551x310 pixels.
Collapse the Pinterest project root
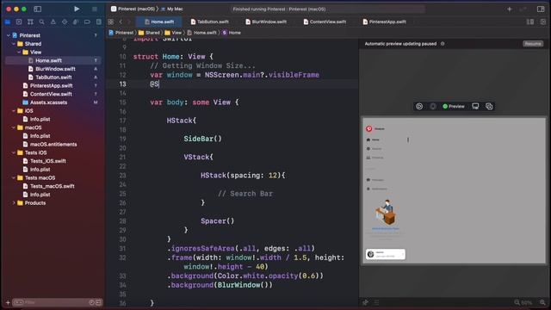[x=9, y=35]
